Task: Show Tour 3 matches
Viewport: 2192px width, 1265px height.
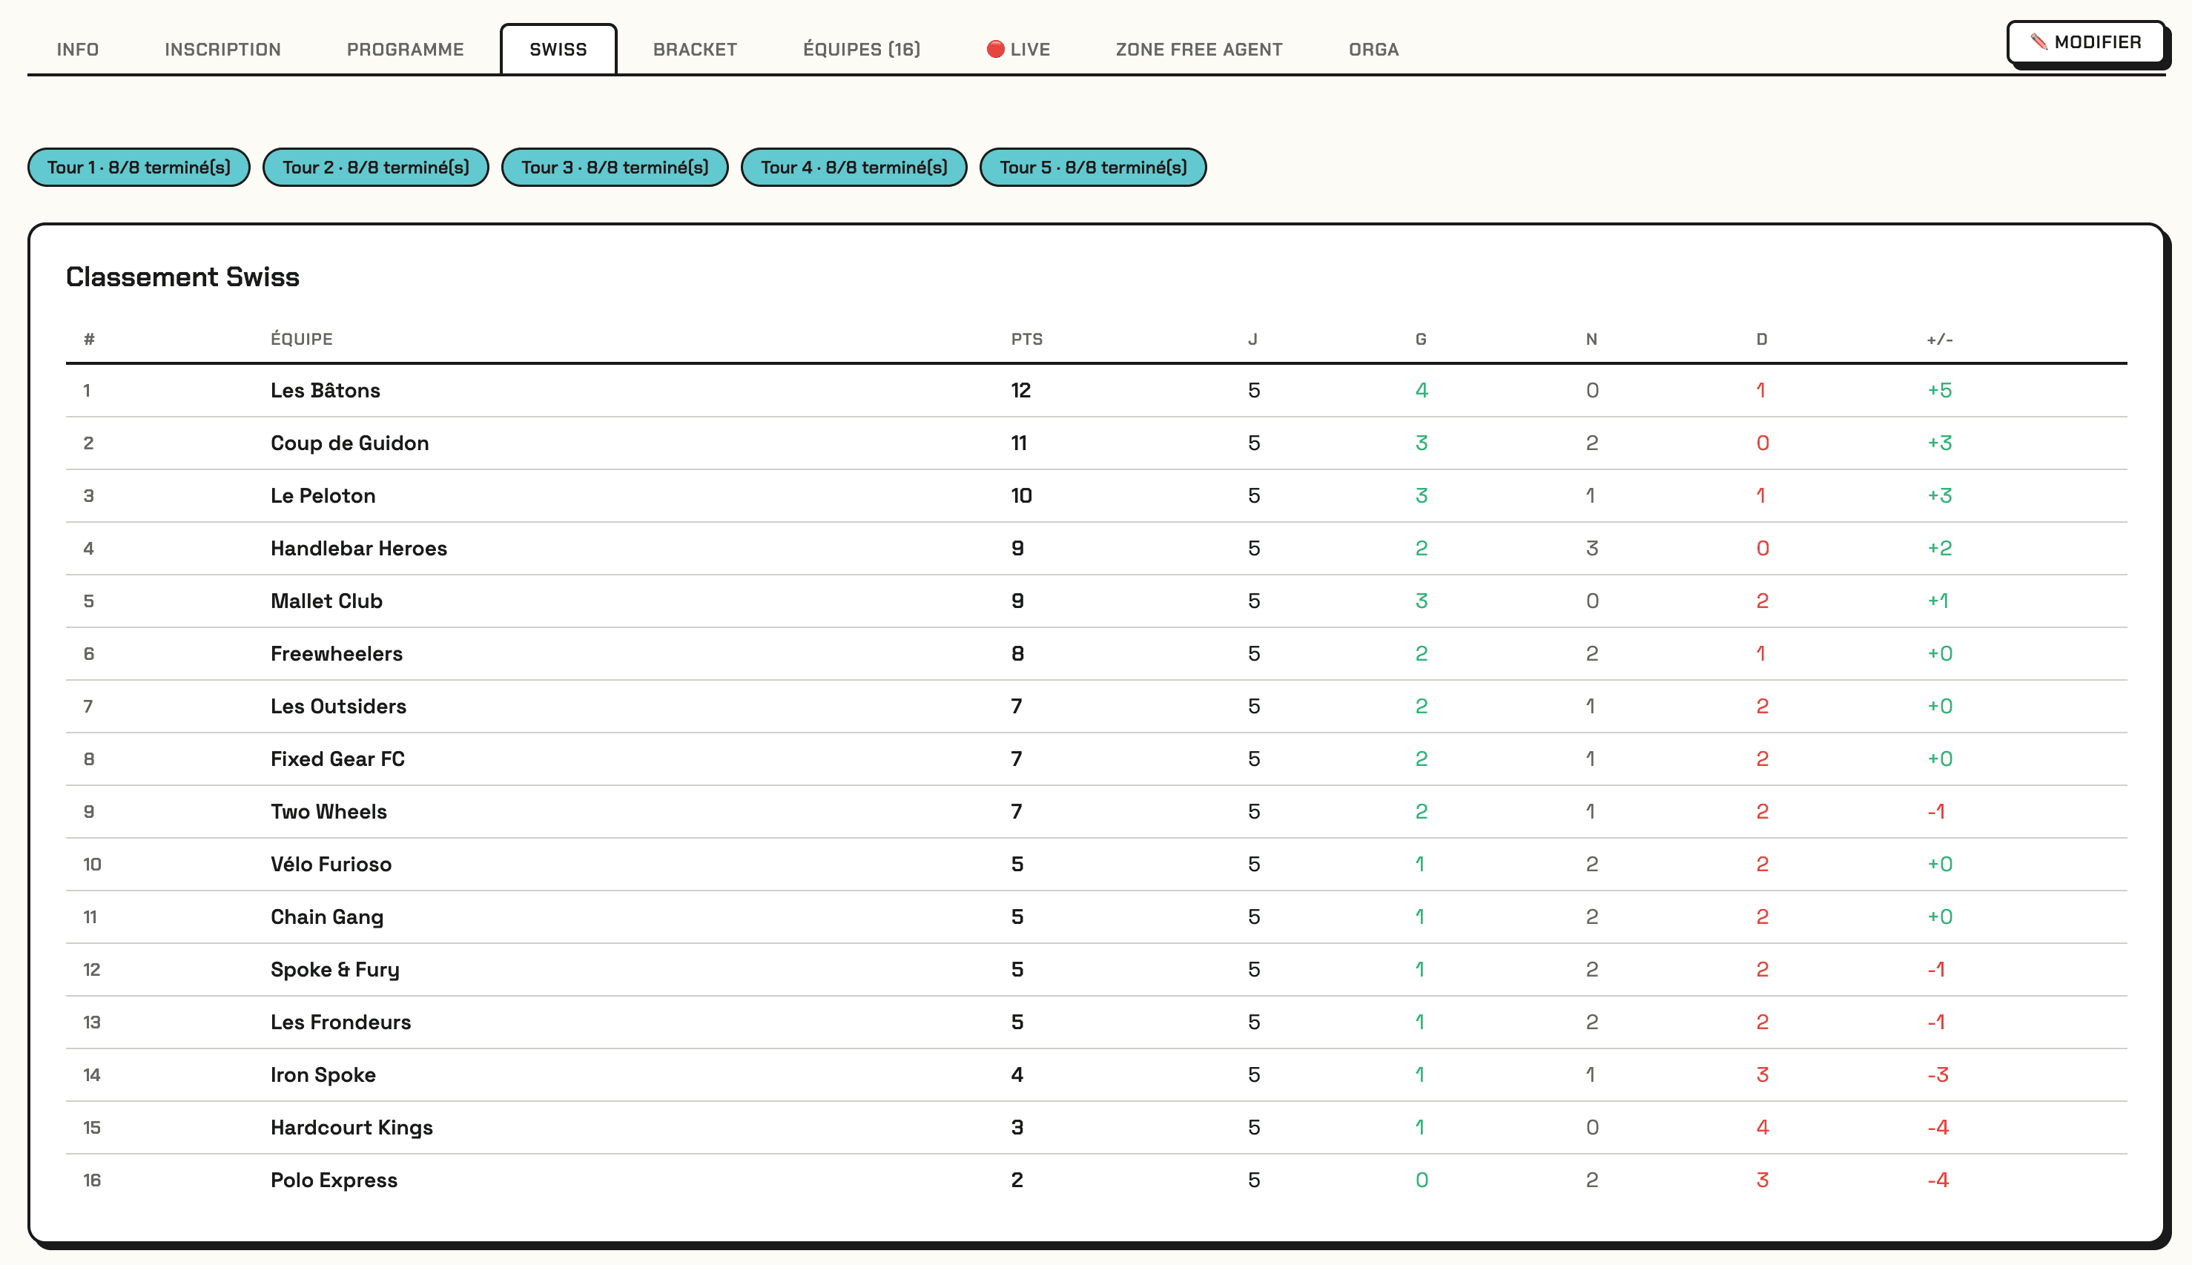Action: click(x=614, y=167)
